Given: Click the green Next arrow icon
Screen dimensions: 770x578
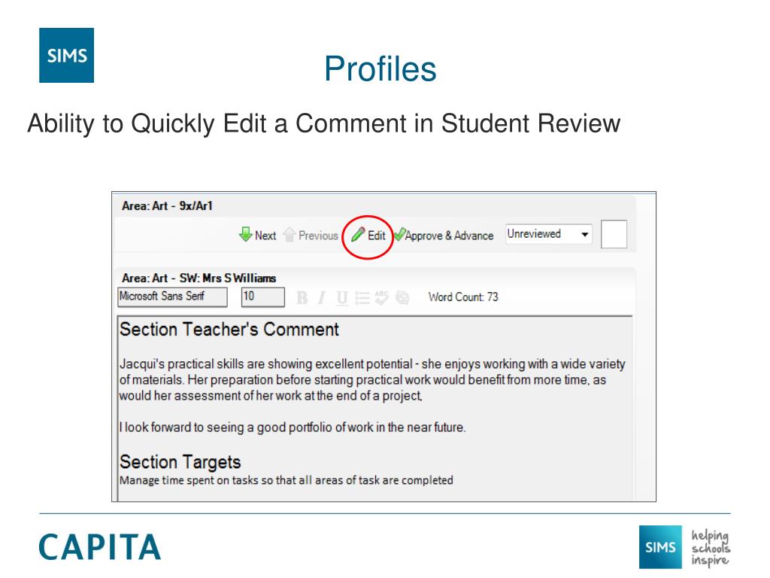Looking at the screenshot, I should [x=246, y=235].
